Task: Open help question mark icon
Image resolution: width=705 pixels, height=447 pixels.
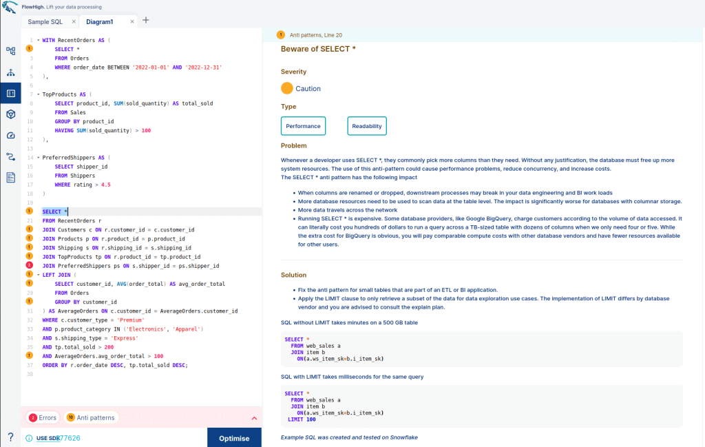Action: coord(11,437)
